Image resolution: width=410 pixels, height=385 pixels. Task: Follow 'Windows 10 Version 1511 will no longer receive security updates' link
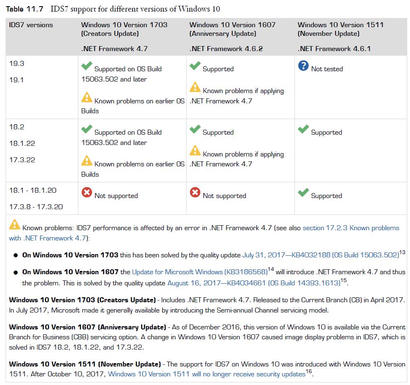click(207, 374)
